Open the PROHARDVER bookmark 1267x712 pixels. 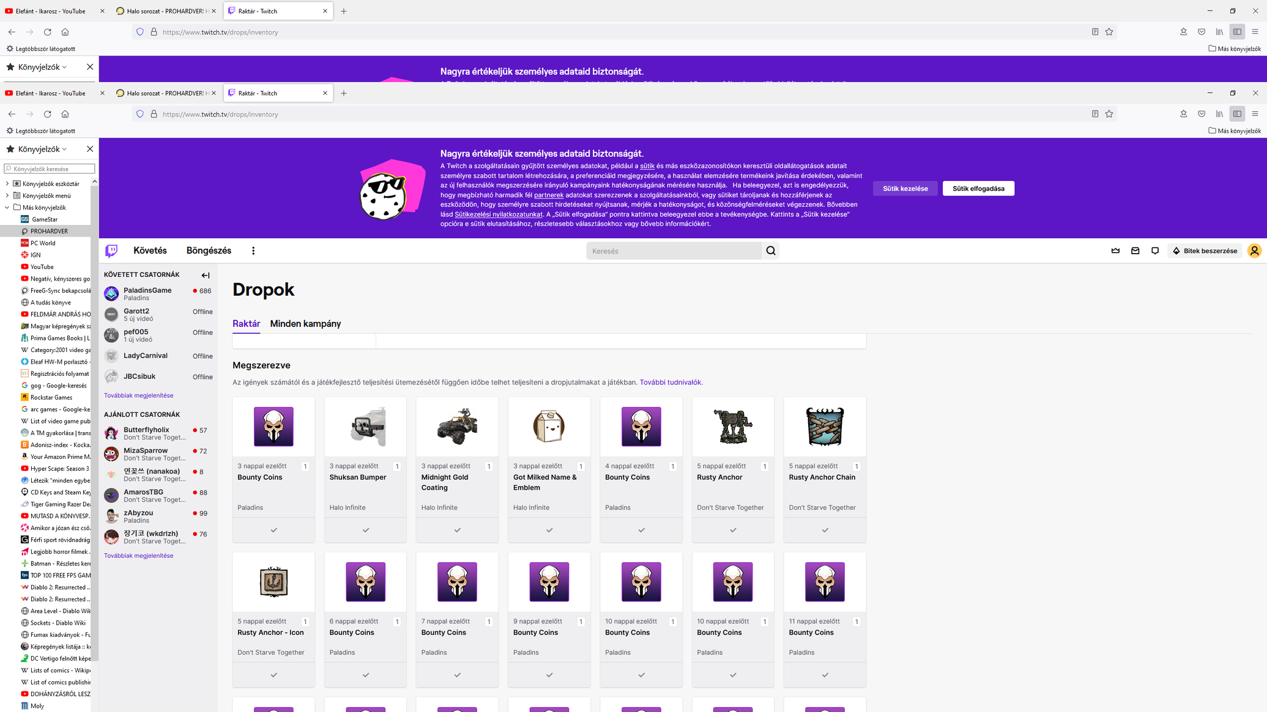49,231
